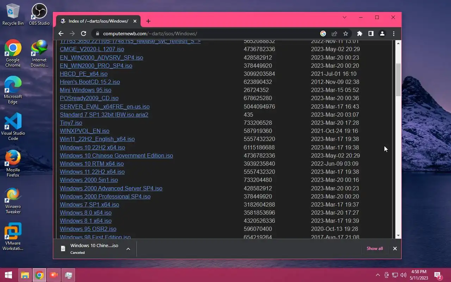451x282 pixels.
Task: Click the Mini Windows 95.iso link
Action: [86, 90]
